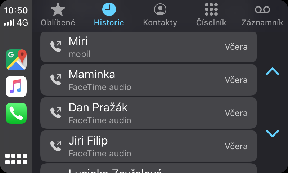Click the outgoing call icon beside Dan Pražák
This screenshot has height=173, width=288.
click(56, 113)
